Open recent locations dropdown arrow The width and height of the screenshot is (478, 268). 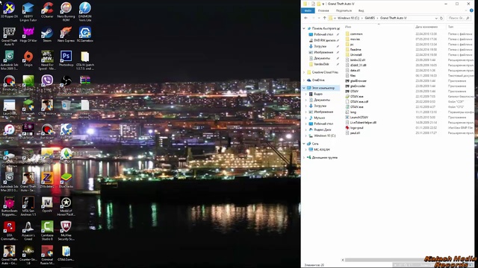pyautogui.click(x=319, y=18)
